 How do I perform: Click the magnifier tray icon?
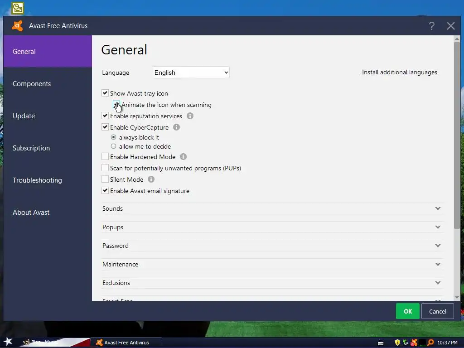click(430, 343)
